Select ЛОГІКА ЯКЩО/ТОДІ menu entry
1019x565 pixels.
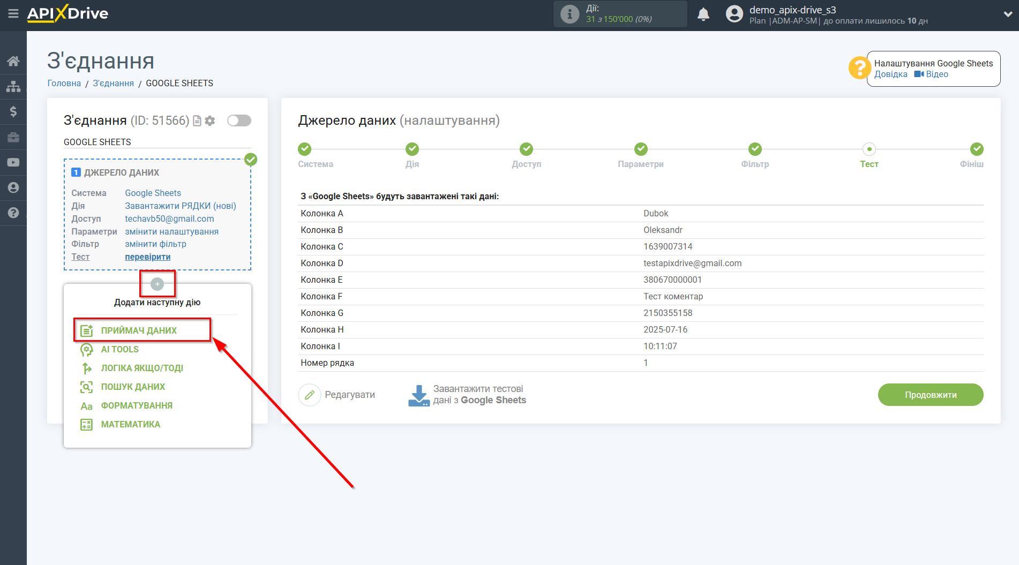[142, 368]
